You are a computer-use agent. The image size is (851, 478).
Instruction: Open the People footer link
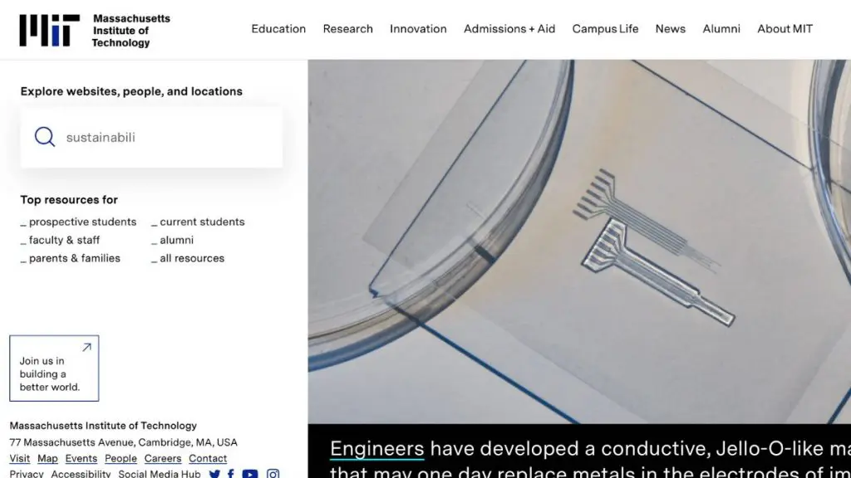tap(121, 458)
